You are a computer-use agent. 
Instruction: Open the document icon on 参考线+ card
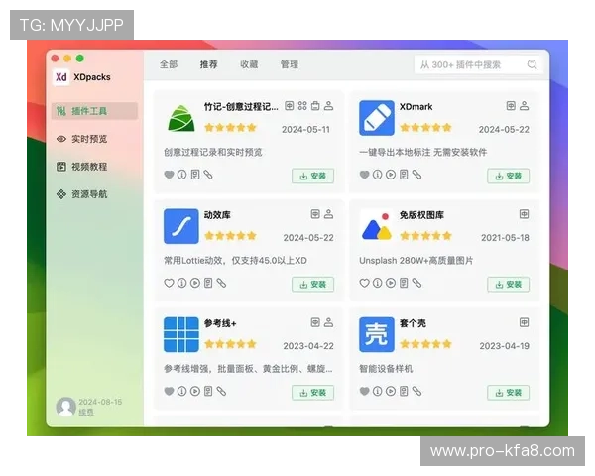tap(208, 391)
